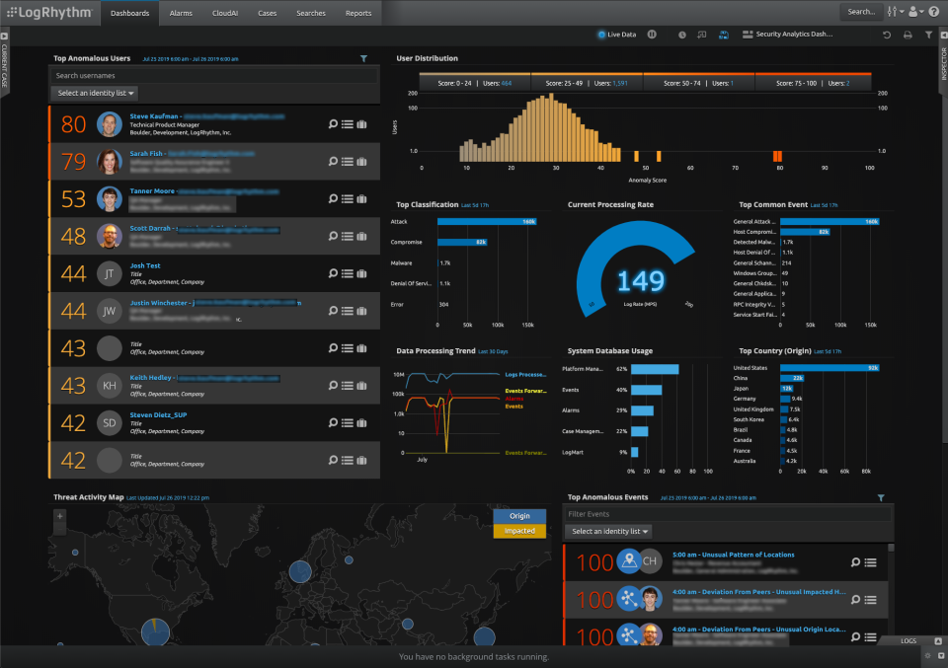Open Steven Dietz_SUP user link
Image resolution: width=948 pixels, height=668 pixels.
coord(158,415)
